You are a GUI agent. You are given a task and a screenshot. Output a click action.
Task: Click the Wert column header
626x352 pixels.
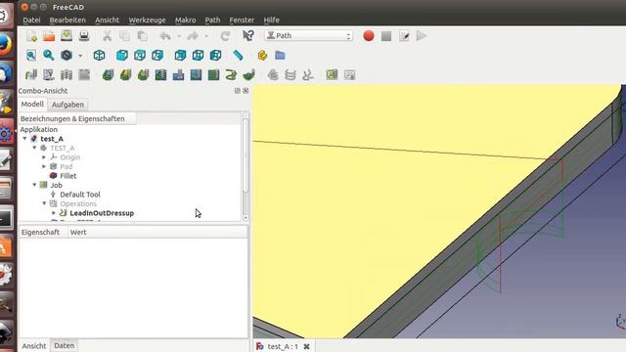157,233
